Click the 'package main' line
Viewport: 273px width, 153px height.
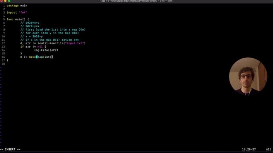pyautogui.click(x=17, y=6)
